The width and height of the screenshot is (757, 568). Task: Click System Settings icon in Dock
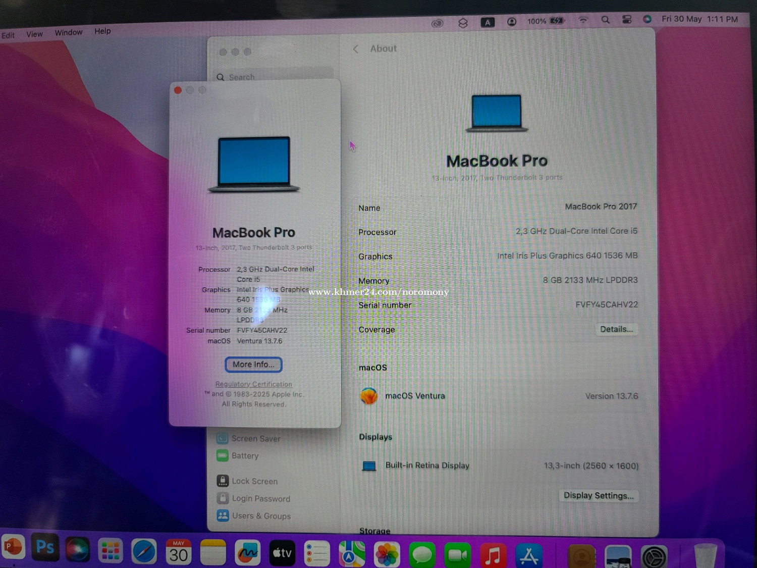click(654, 557)
